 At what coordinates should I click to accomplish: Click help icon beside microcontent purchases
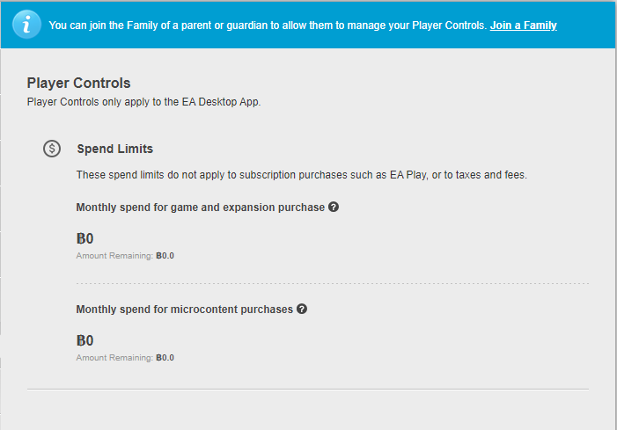(302, 310)
